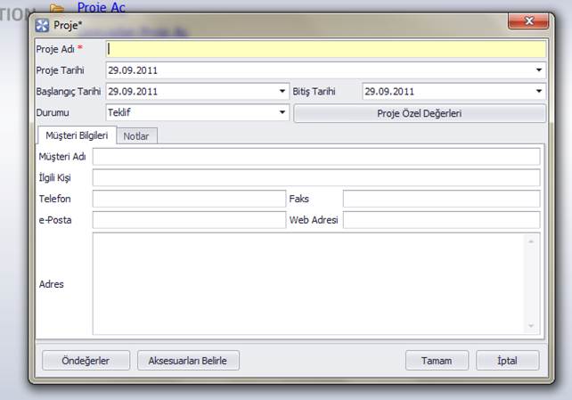Open the Bitiş Tarihi dropdown arrow
The image size is (572, 400).
click(539, 91)
